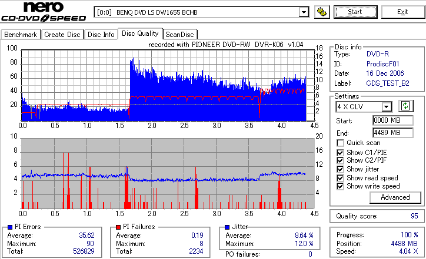Enable the Quick scan checkbox
The height and width of the screenshot is (259, 426).
(x=340, y=143)
